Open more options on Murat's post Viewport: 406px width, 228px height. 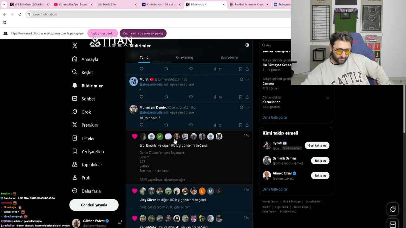(x=247, y=79)
